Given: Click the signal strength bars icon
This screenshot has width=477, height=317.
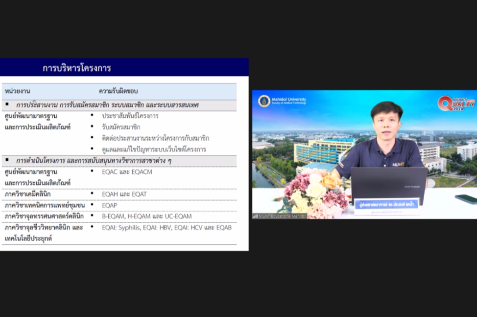Looking at the screenshot, I should point(255,216).
